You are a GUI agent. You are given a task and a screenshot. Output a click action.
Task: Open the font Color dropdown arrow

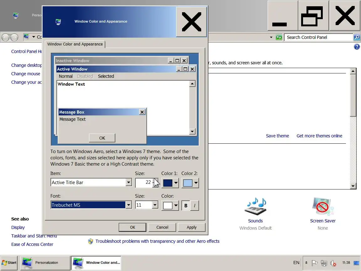coord(176,205)
